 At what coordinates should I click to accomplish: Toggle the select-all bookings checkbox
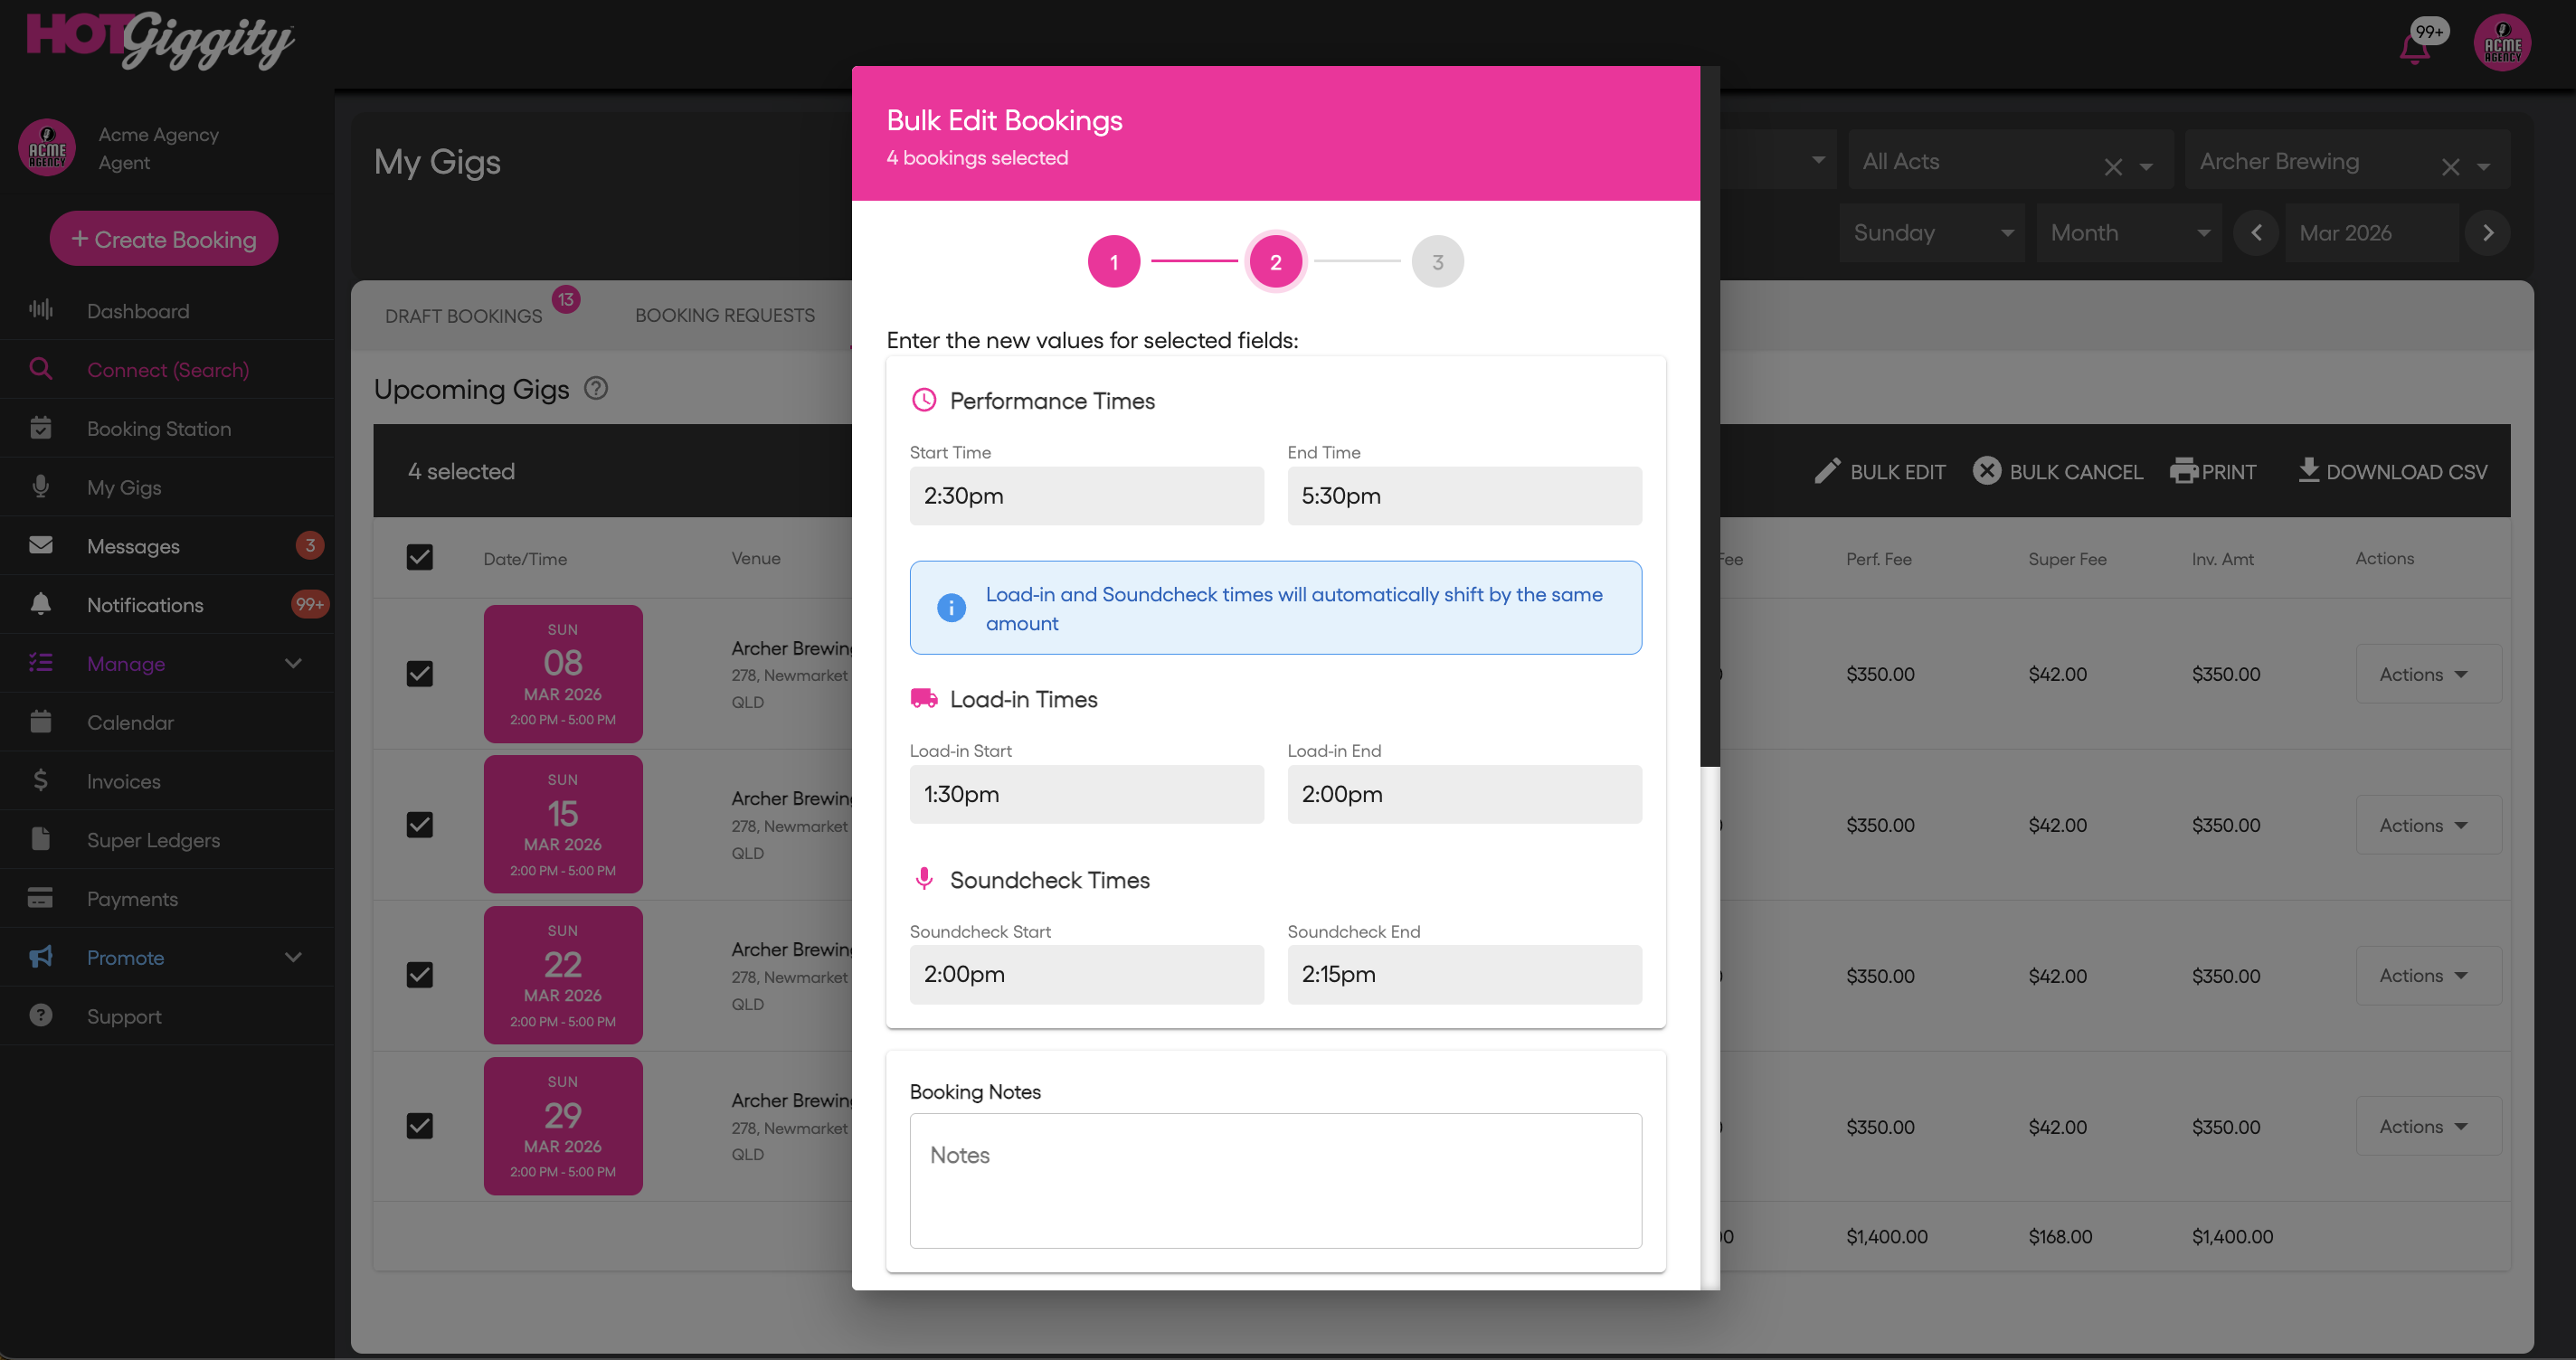pyautogui.click(x=420, y=558)
